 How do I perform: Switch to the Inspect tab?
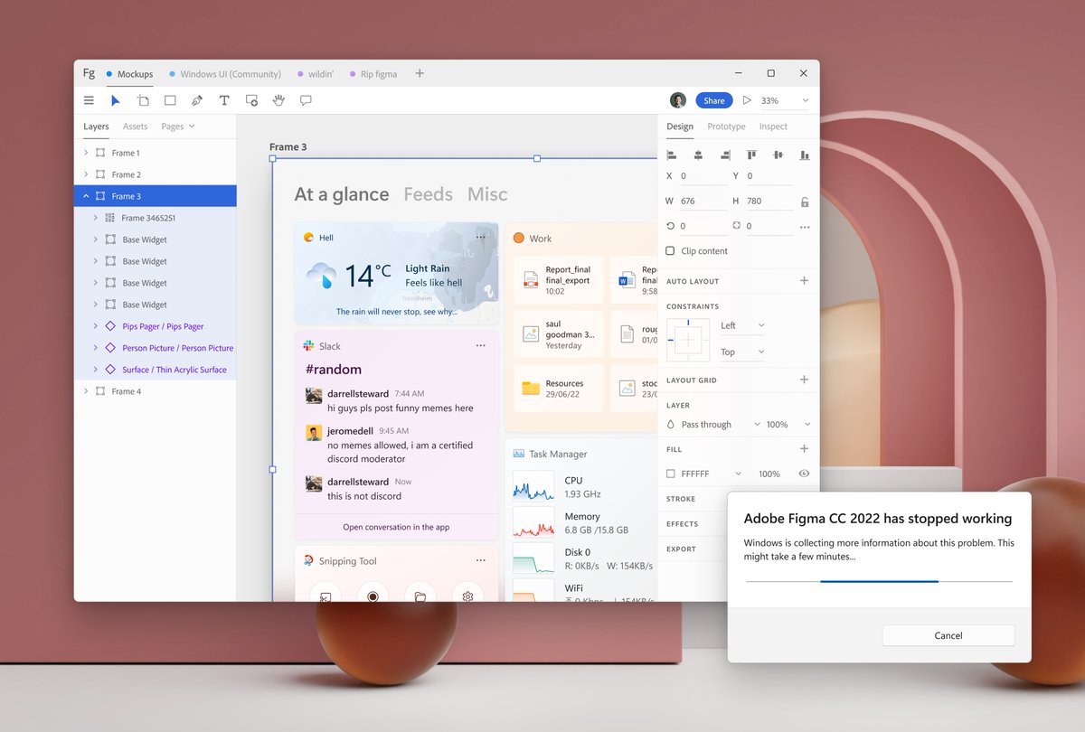773,127
